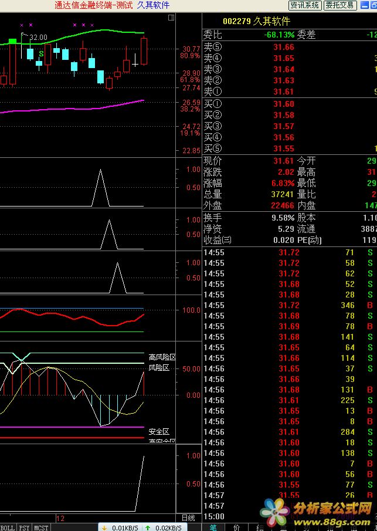Click the 0.01KB/S download speed readout
Image resolution: width=377 pixels, height=531 pixels.
coord(125,527)
